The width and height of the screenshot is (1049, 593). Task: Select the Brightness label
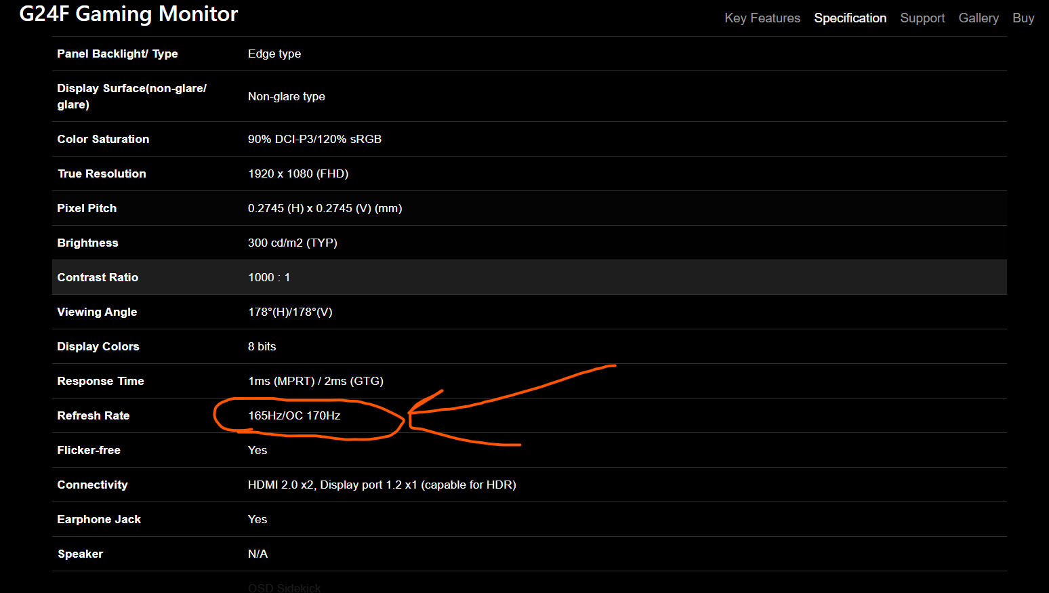tap(87, 243)
